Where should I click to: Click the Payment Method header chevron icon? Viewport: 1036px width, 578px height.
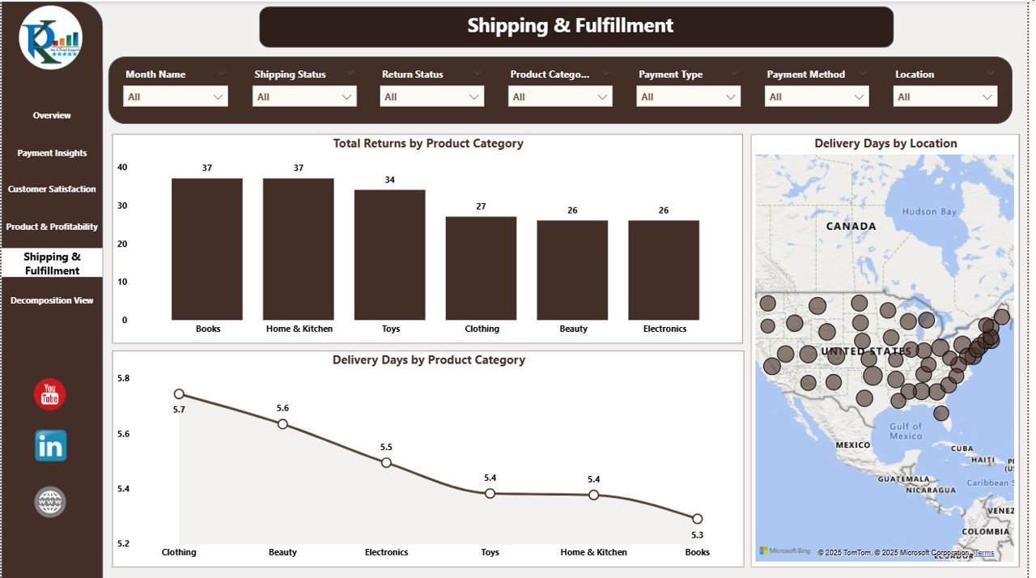click(864, 73)
